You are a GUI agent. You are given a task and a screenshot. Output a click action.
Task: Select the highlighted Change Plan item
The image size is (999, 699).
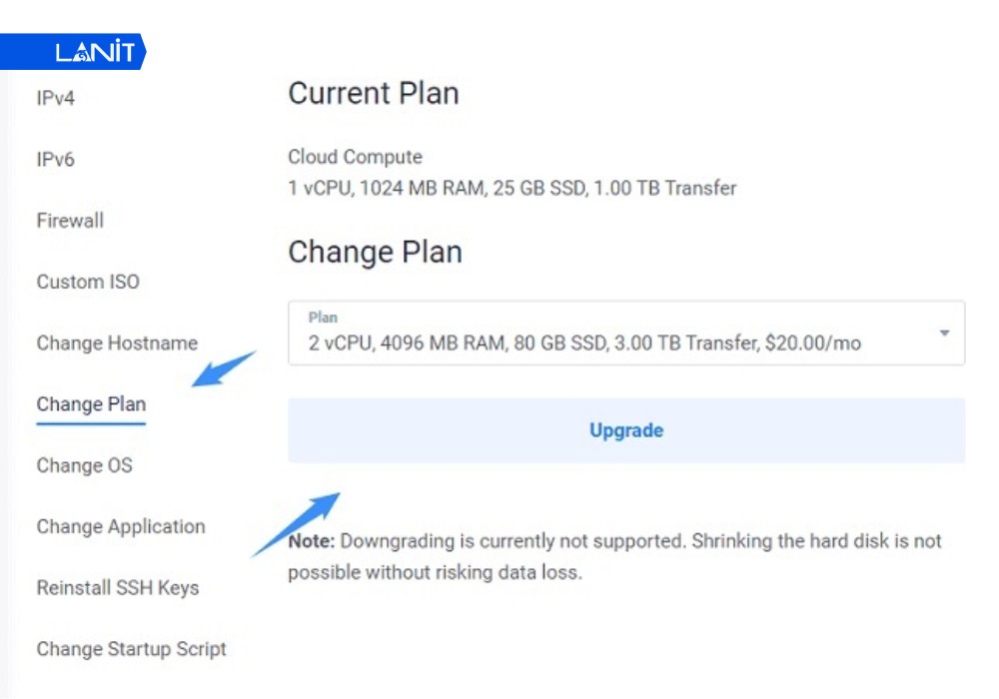(90, 404)
